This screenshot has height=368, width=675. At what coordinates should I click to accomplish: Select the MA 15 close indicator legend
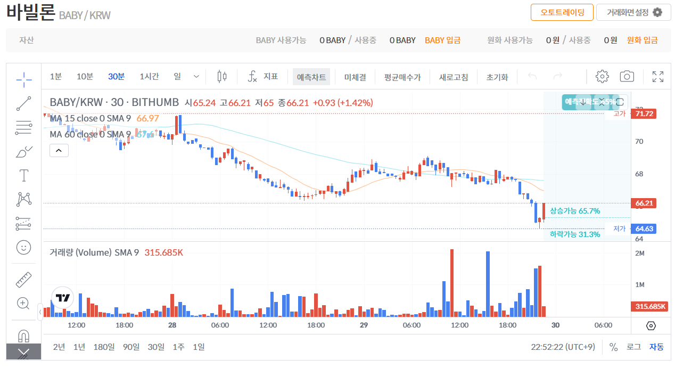[89, 118]
